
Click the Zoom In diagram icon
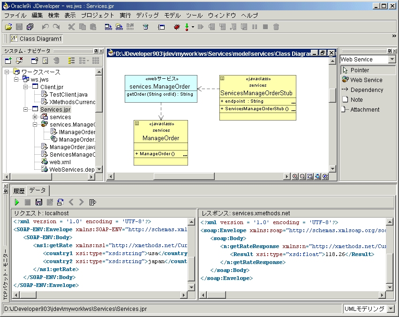click(x=295, y=176)
